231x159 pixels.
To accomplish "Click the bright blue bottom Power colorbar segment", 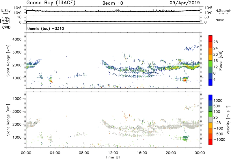I will [210, 82].
